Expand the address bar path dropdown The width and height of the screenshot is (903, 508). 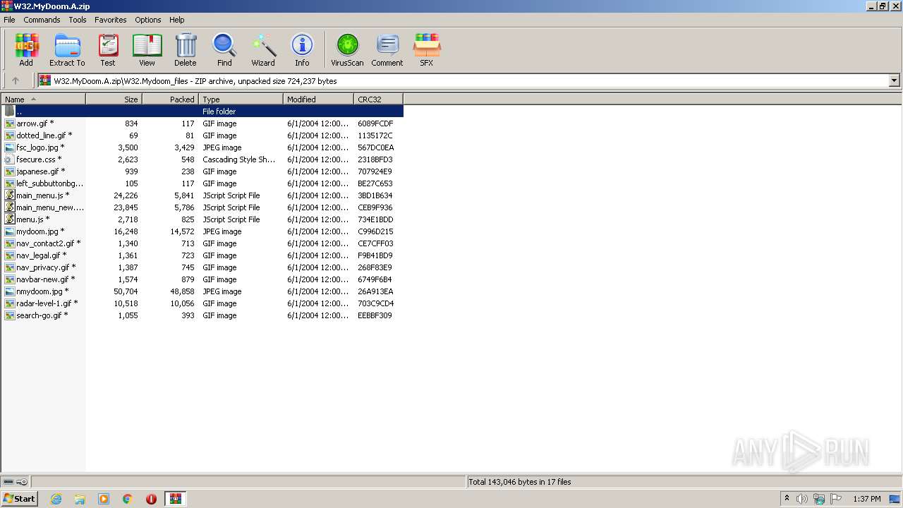tap(894, 80)
